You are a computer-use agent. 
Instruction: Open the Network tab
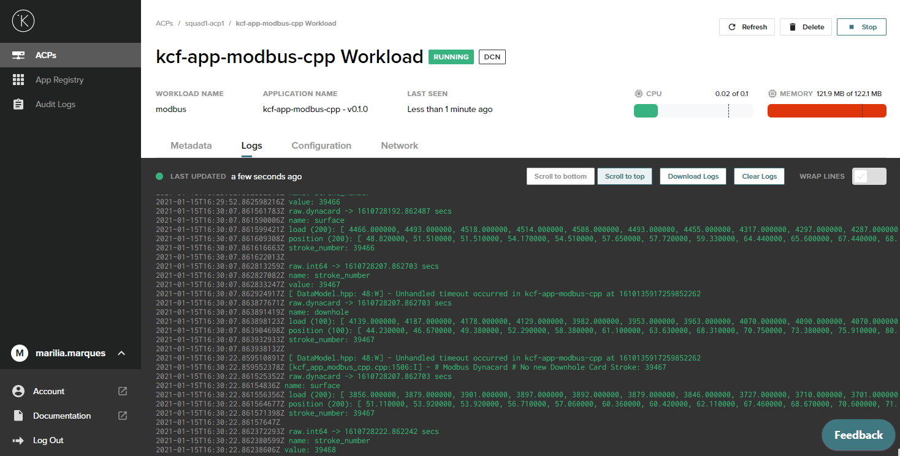click(400, 146)
